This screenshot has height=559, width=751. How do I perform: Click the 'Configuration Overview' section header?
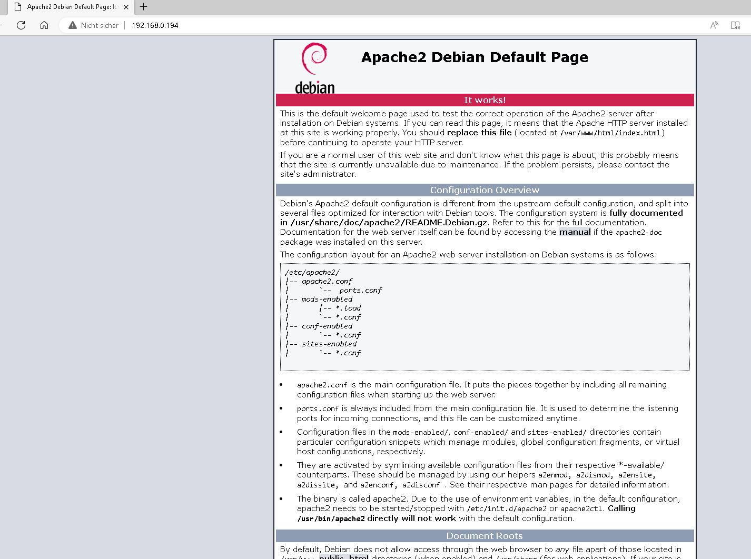click(x=485, y=190)
